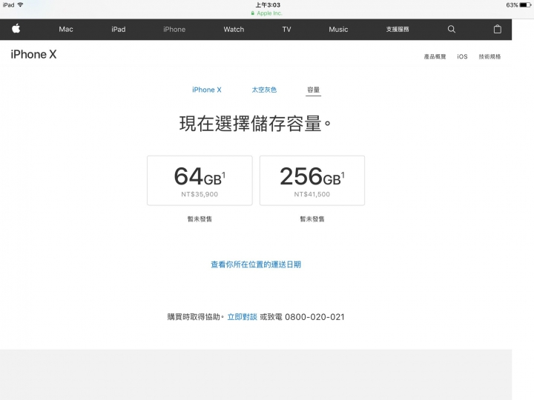Open the iPhone menu item

coord(174,29)
